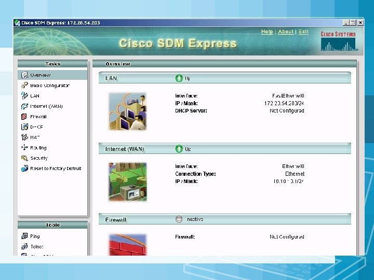Viewport: 374px width, 280px height.
Task: Click the green Up status icon for LAN
Action: 179,78
